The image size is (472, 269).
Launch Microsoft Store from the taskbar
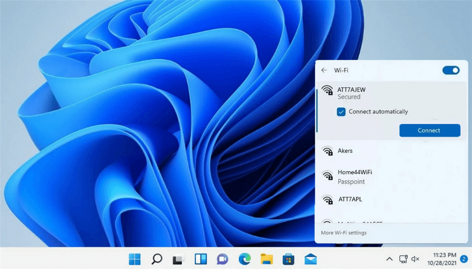pyautogui.click(x=288, y=259)
